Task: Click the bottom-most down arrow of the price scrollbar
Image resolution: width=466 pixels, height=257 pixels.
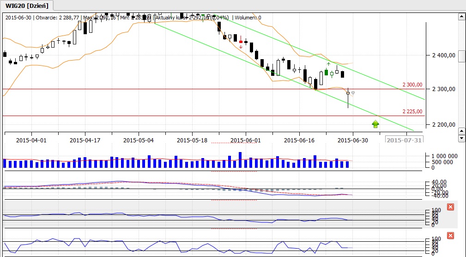Action: coord(461,138)
